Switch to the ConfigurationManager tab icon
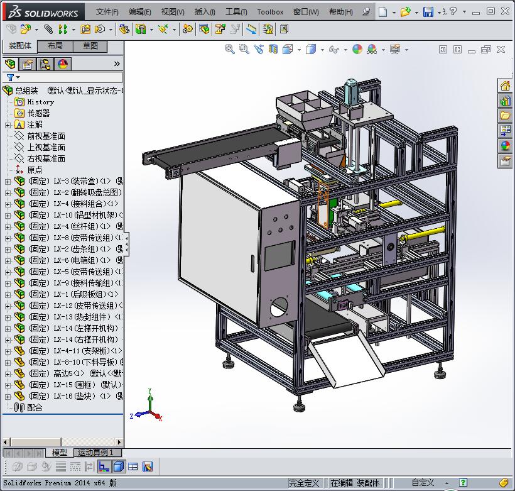Viewport: 515px width, 491px height. 45,64
